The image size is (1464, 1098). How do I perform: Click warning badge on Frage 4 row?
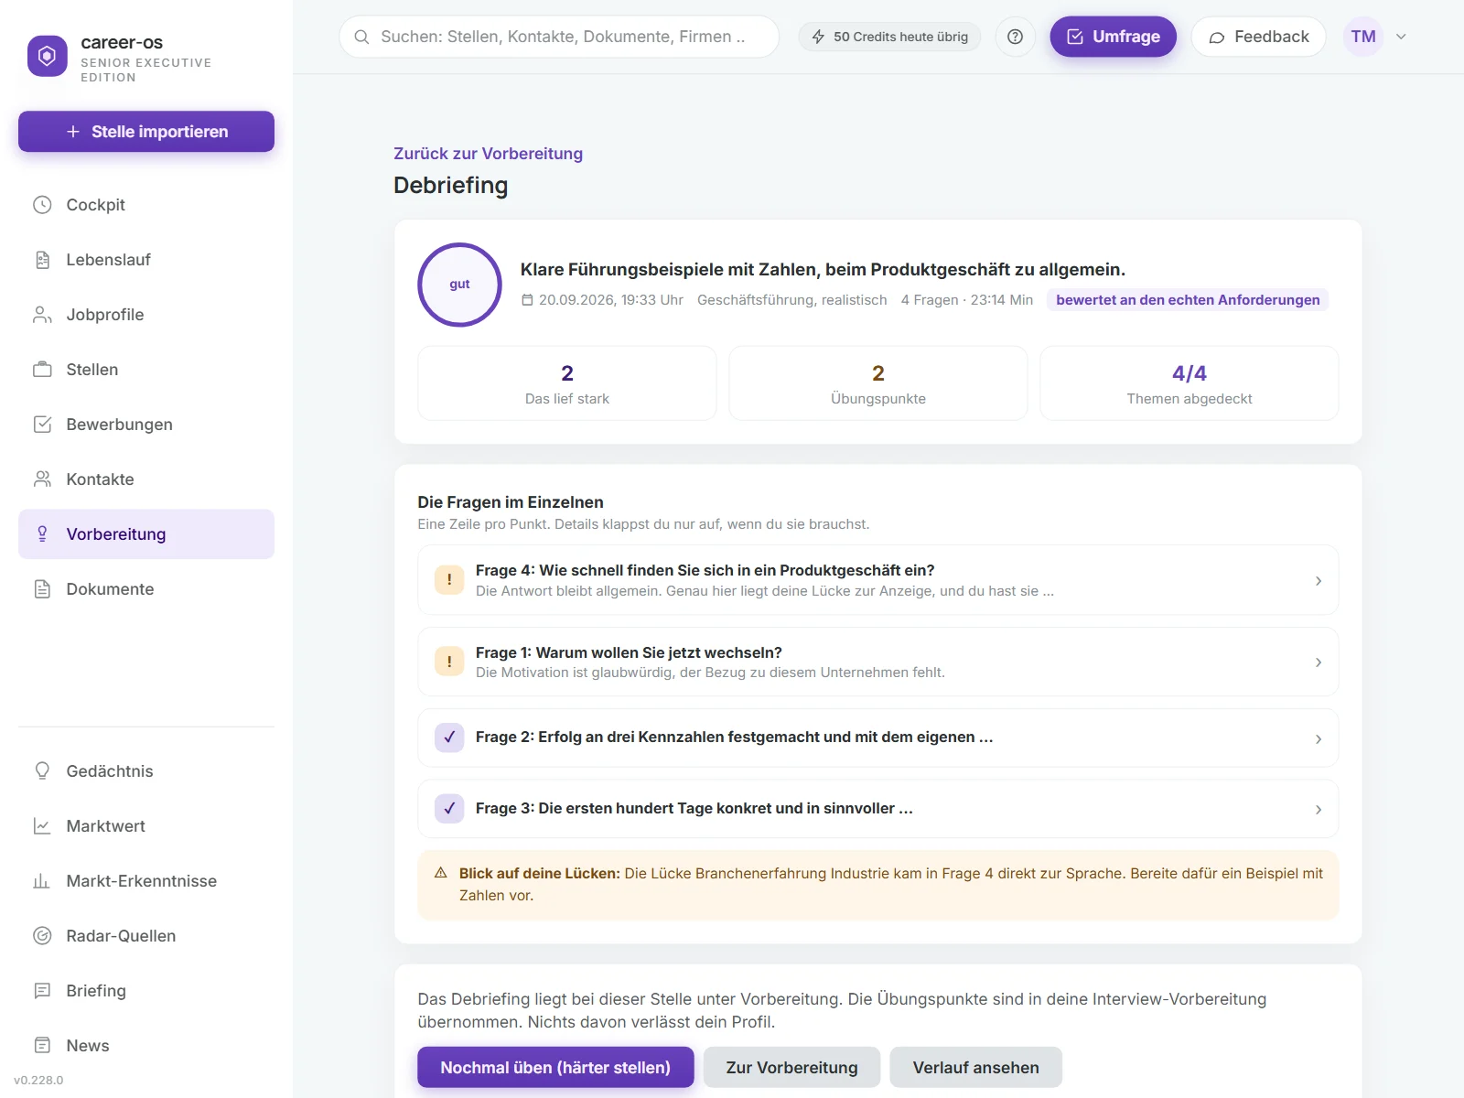pyautogui.click(x=449, y=580)
